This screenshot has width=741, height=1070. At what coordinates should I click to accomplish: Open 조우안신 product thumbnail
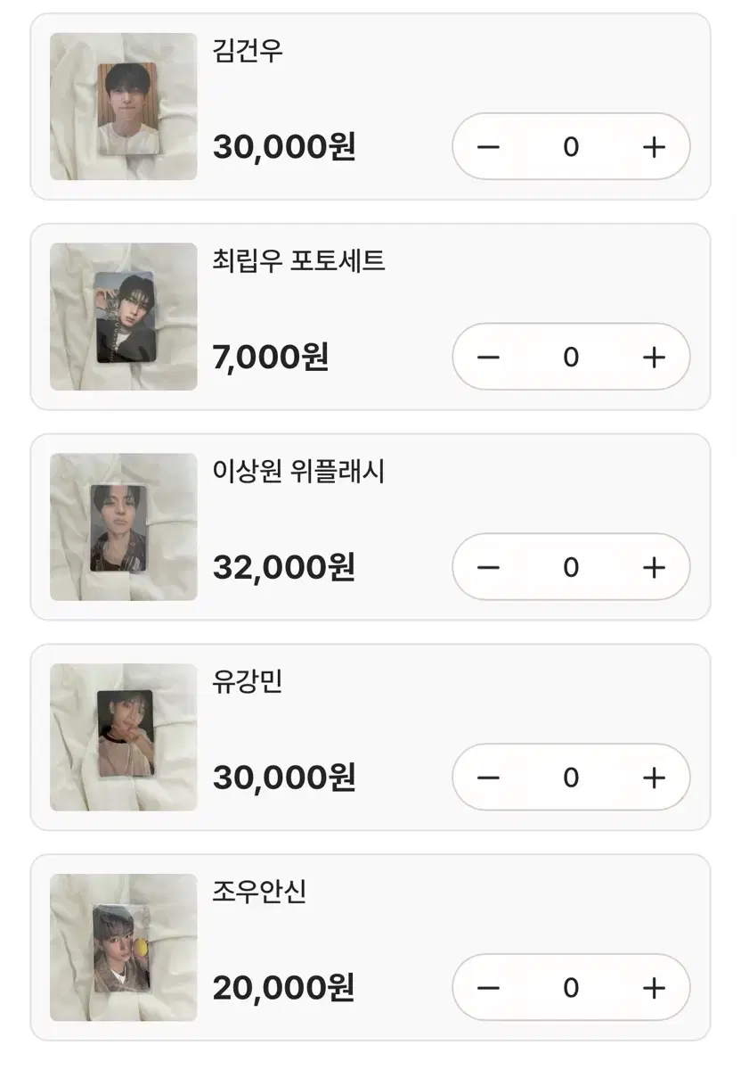click(123, 947)
